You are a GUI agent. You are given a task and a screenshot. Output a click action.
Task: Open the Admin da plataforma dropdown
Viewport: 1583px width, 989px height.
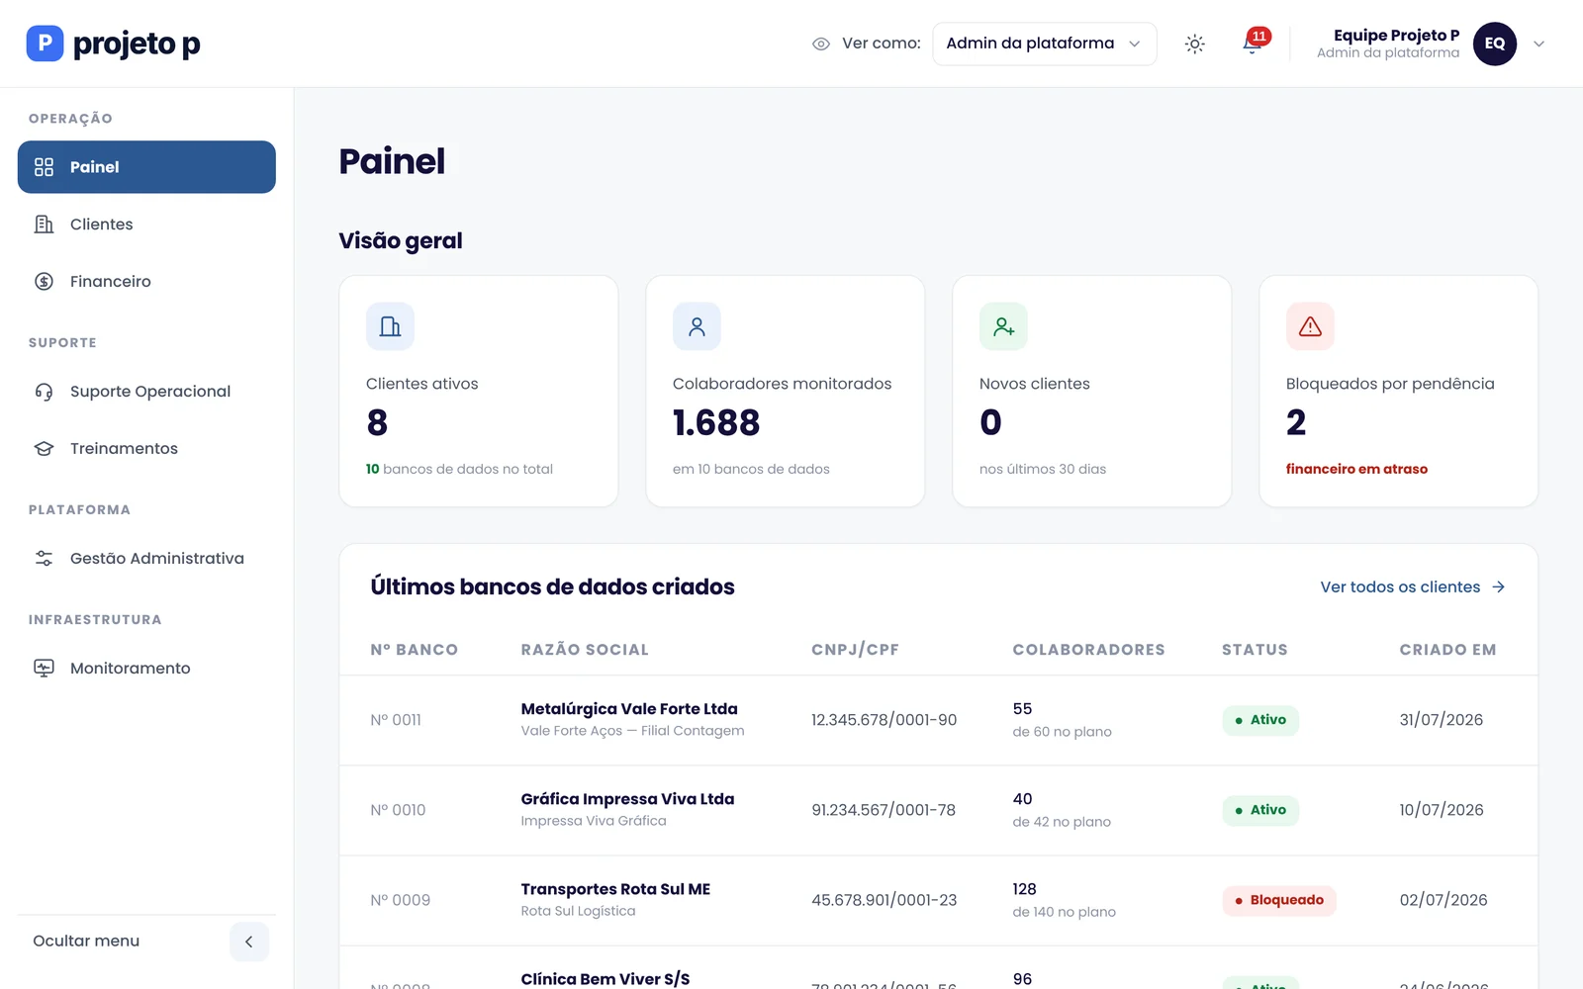1044,44
